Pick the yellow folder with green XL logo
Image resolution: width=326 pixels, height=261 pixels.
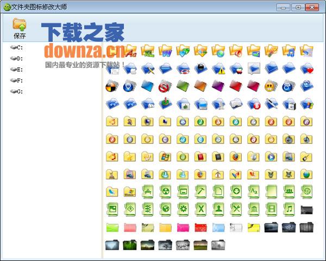tap(147, 51)
